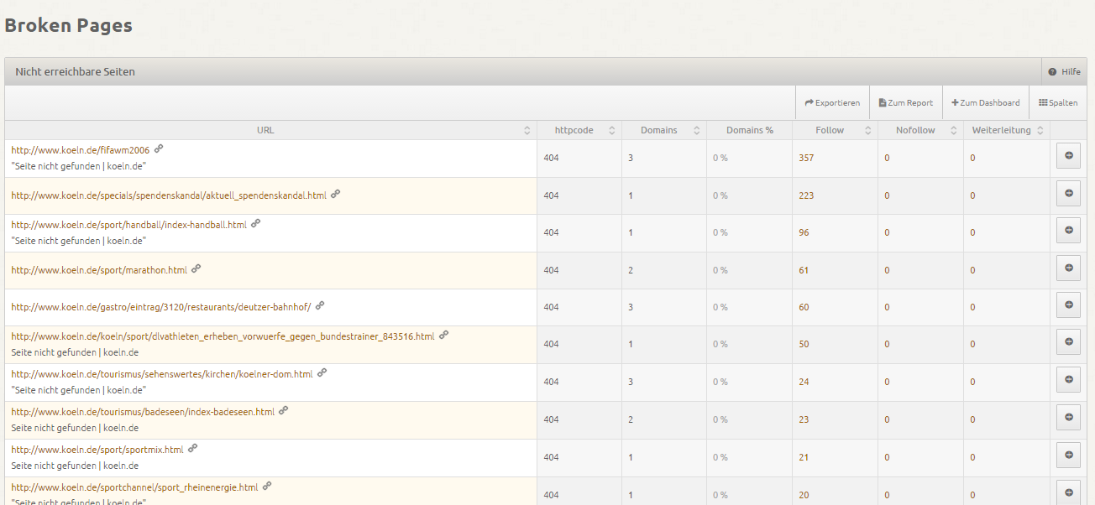
Task: Click link icon beside koelner-dom.html URL
Action: point(322,372)
